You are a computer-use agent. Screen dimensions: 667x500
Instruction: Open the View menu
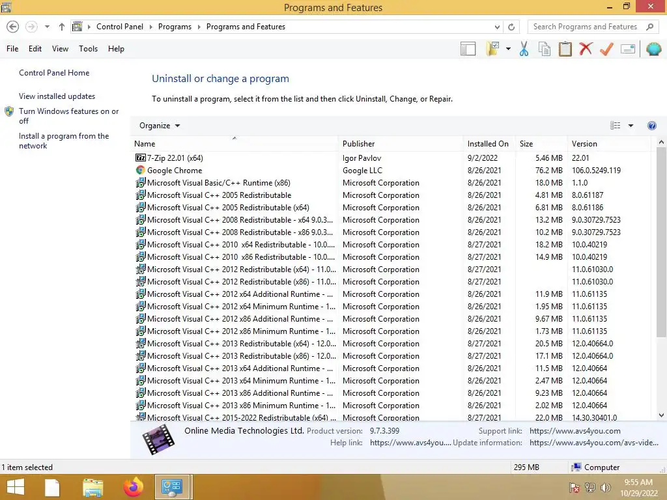pyautogui.click(x=60, y=49)
